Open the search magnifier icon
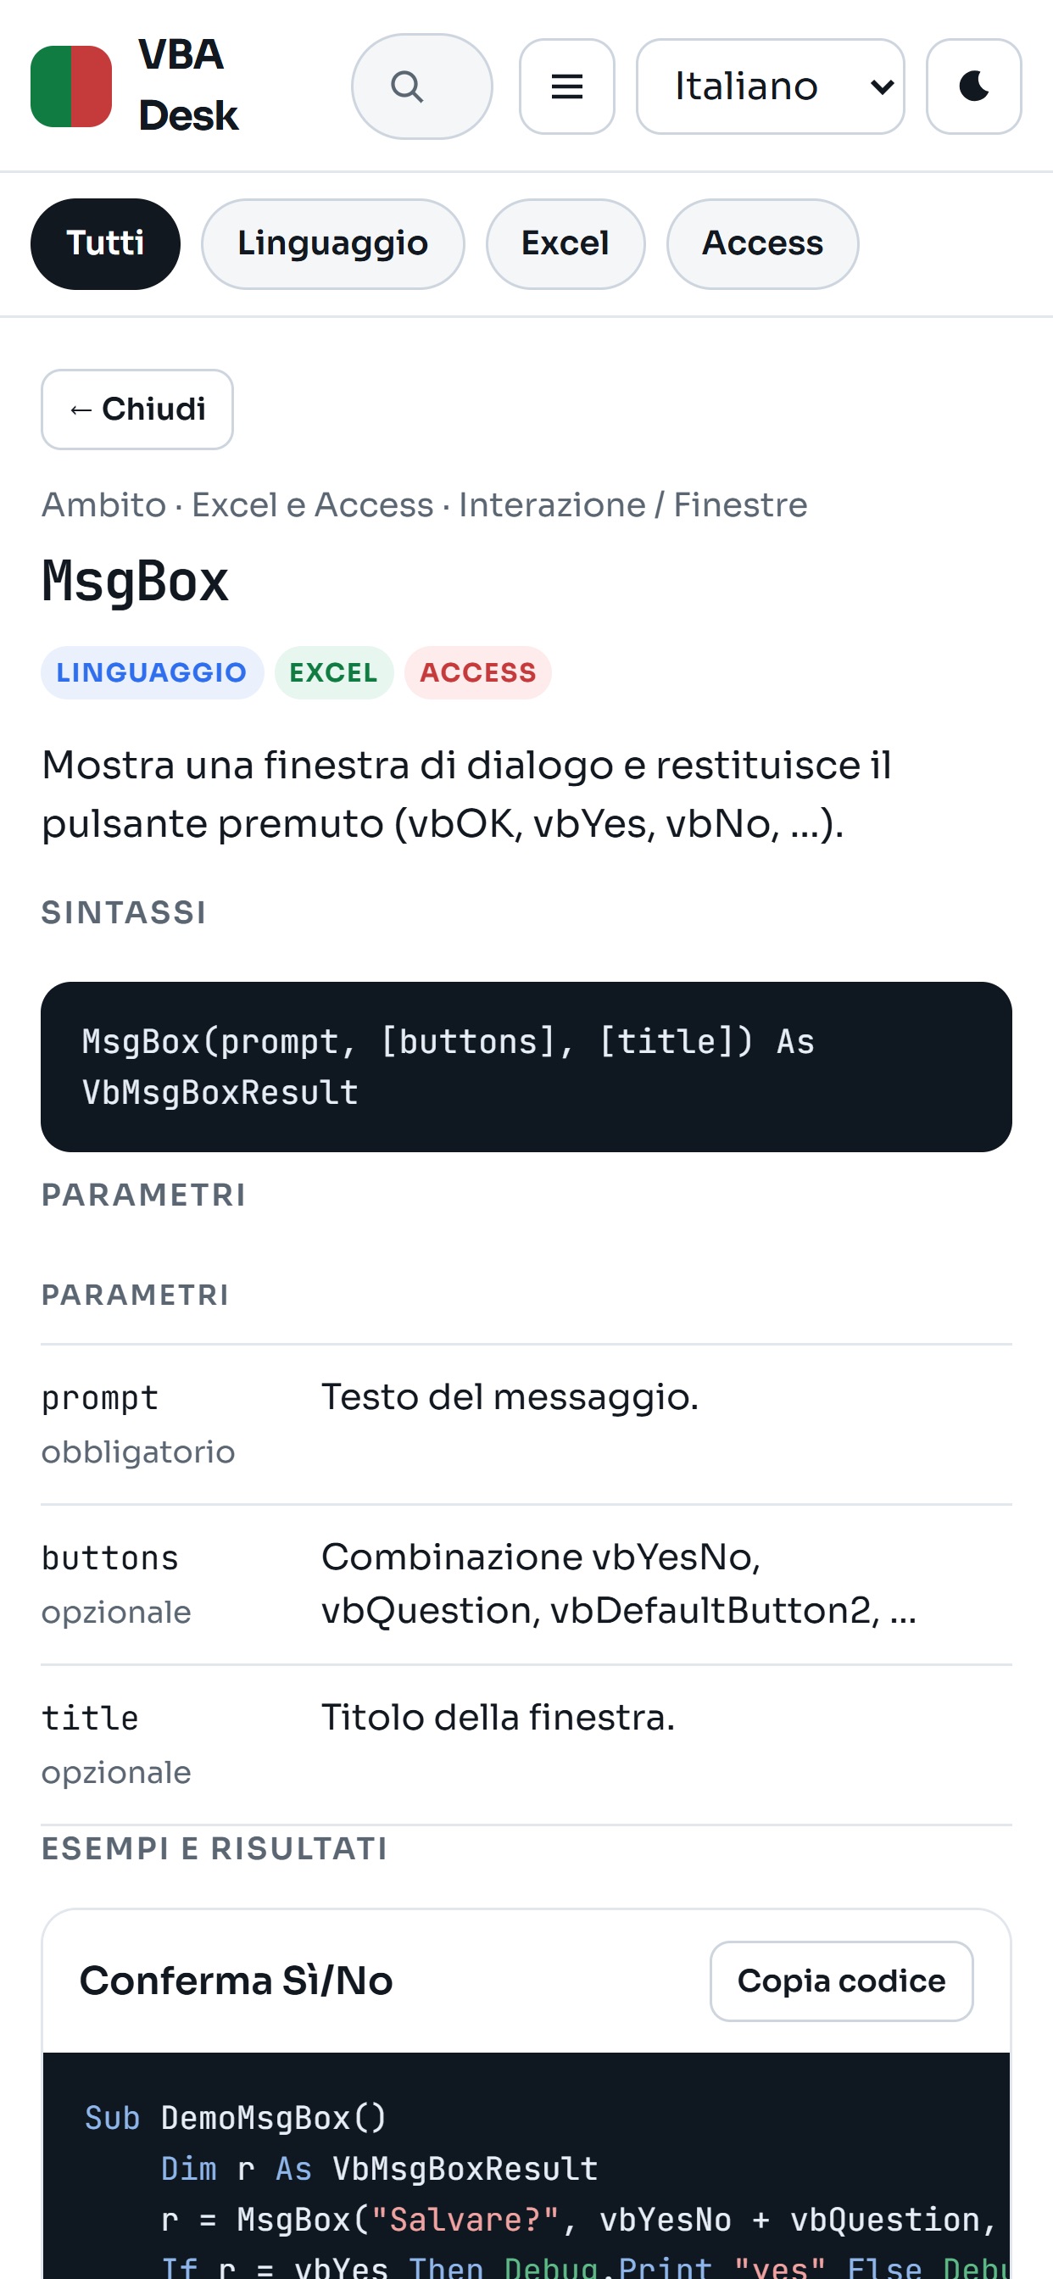1053x2279 pixels. (421, 86)
